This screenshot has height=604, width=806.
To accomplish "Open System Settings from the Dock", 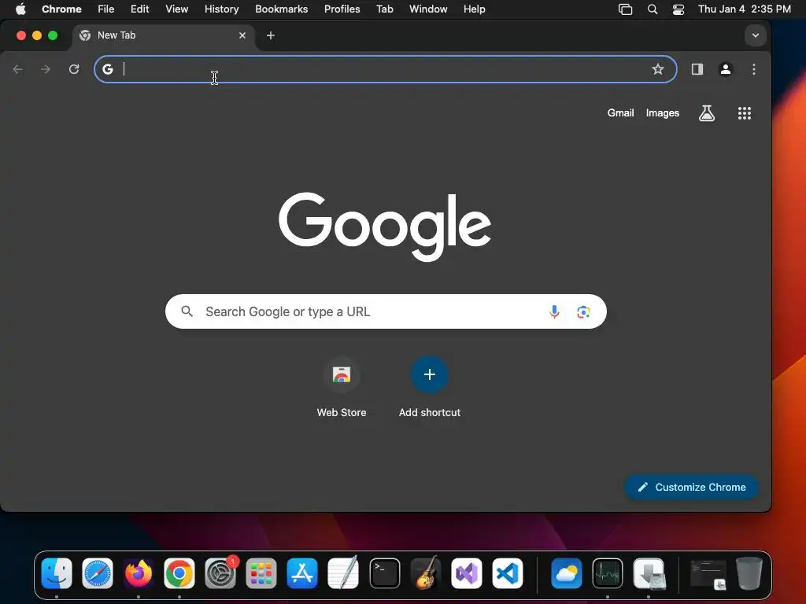I will [x=220, y=573].
